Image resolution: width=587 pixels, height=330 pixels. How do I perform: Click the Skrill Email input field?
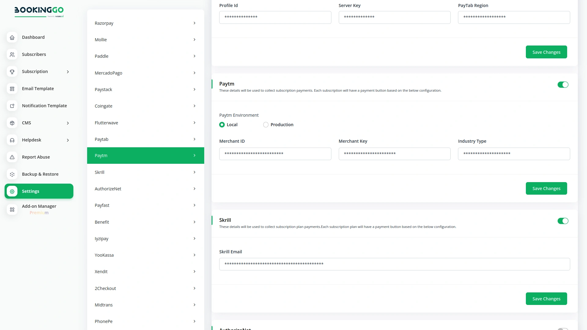point(394,264)
